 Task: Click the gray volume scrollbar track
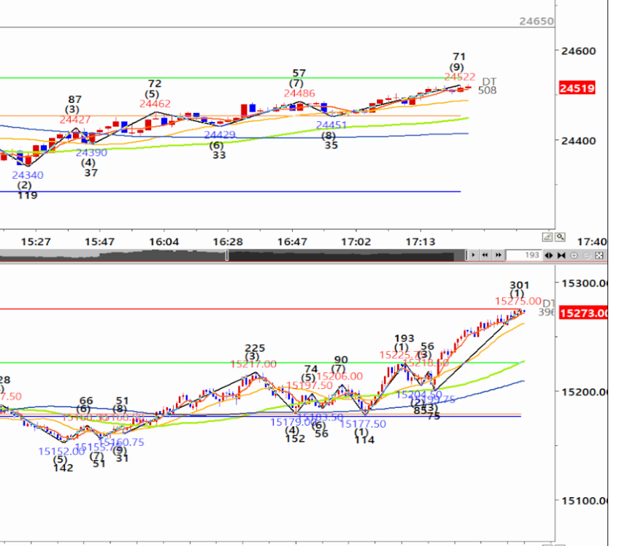(x=110, y=255)
